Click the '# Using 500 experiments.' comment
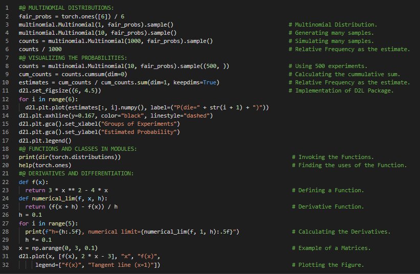 point(327,66)
